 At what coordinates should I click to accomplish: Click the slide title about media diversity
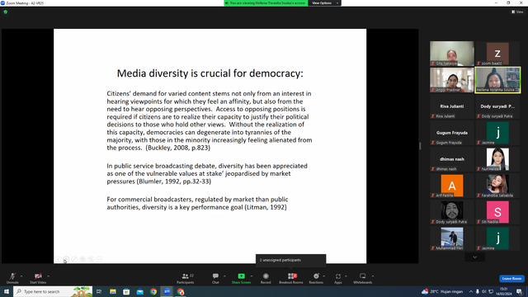(210, 73)
